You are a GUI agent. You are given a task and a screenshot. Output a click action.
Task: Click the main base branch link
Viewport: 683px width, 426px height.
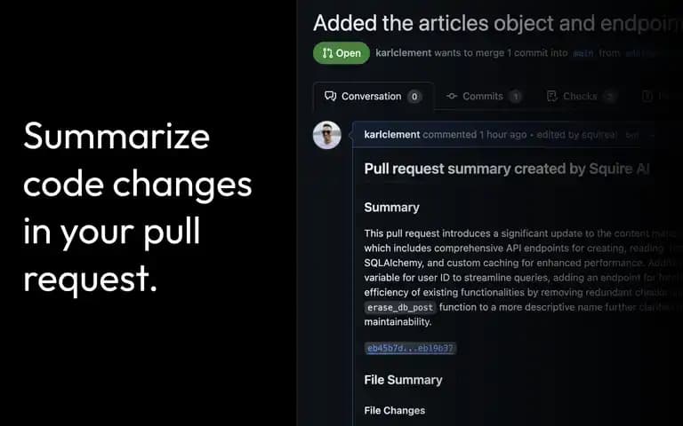pyautogui.click(x=583, y=53)
